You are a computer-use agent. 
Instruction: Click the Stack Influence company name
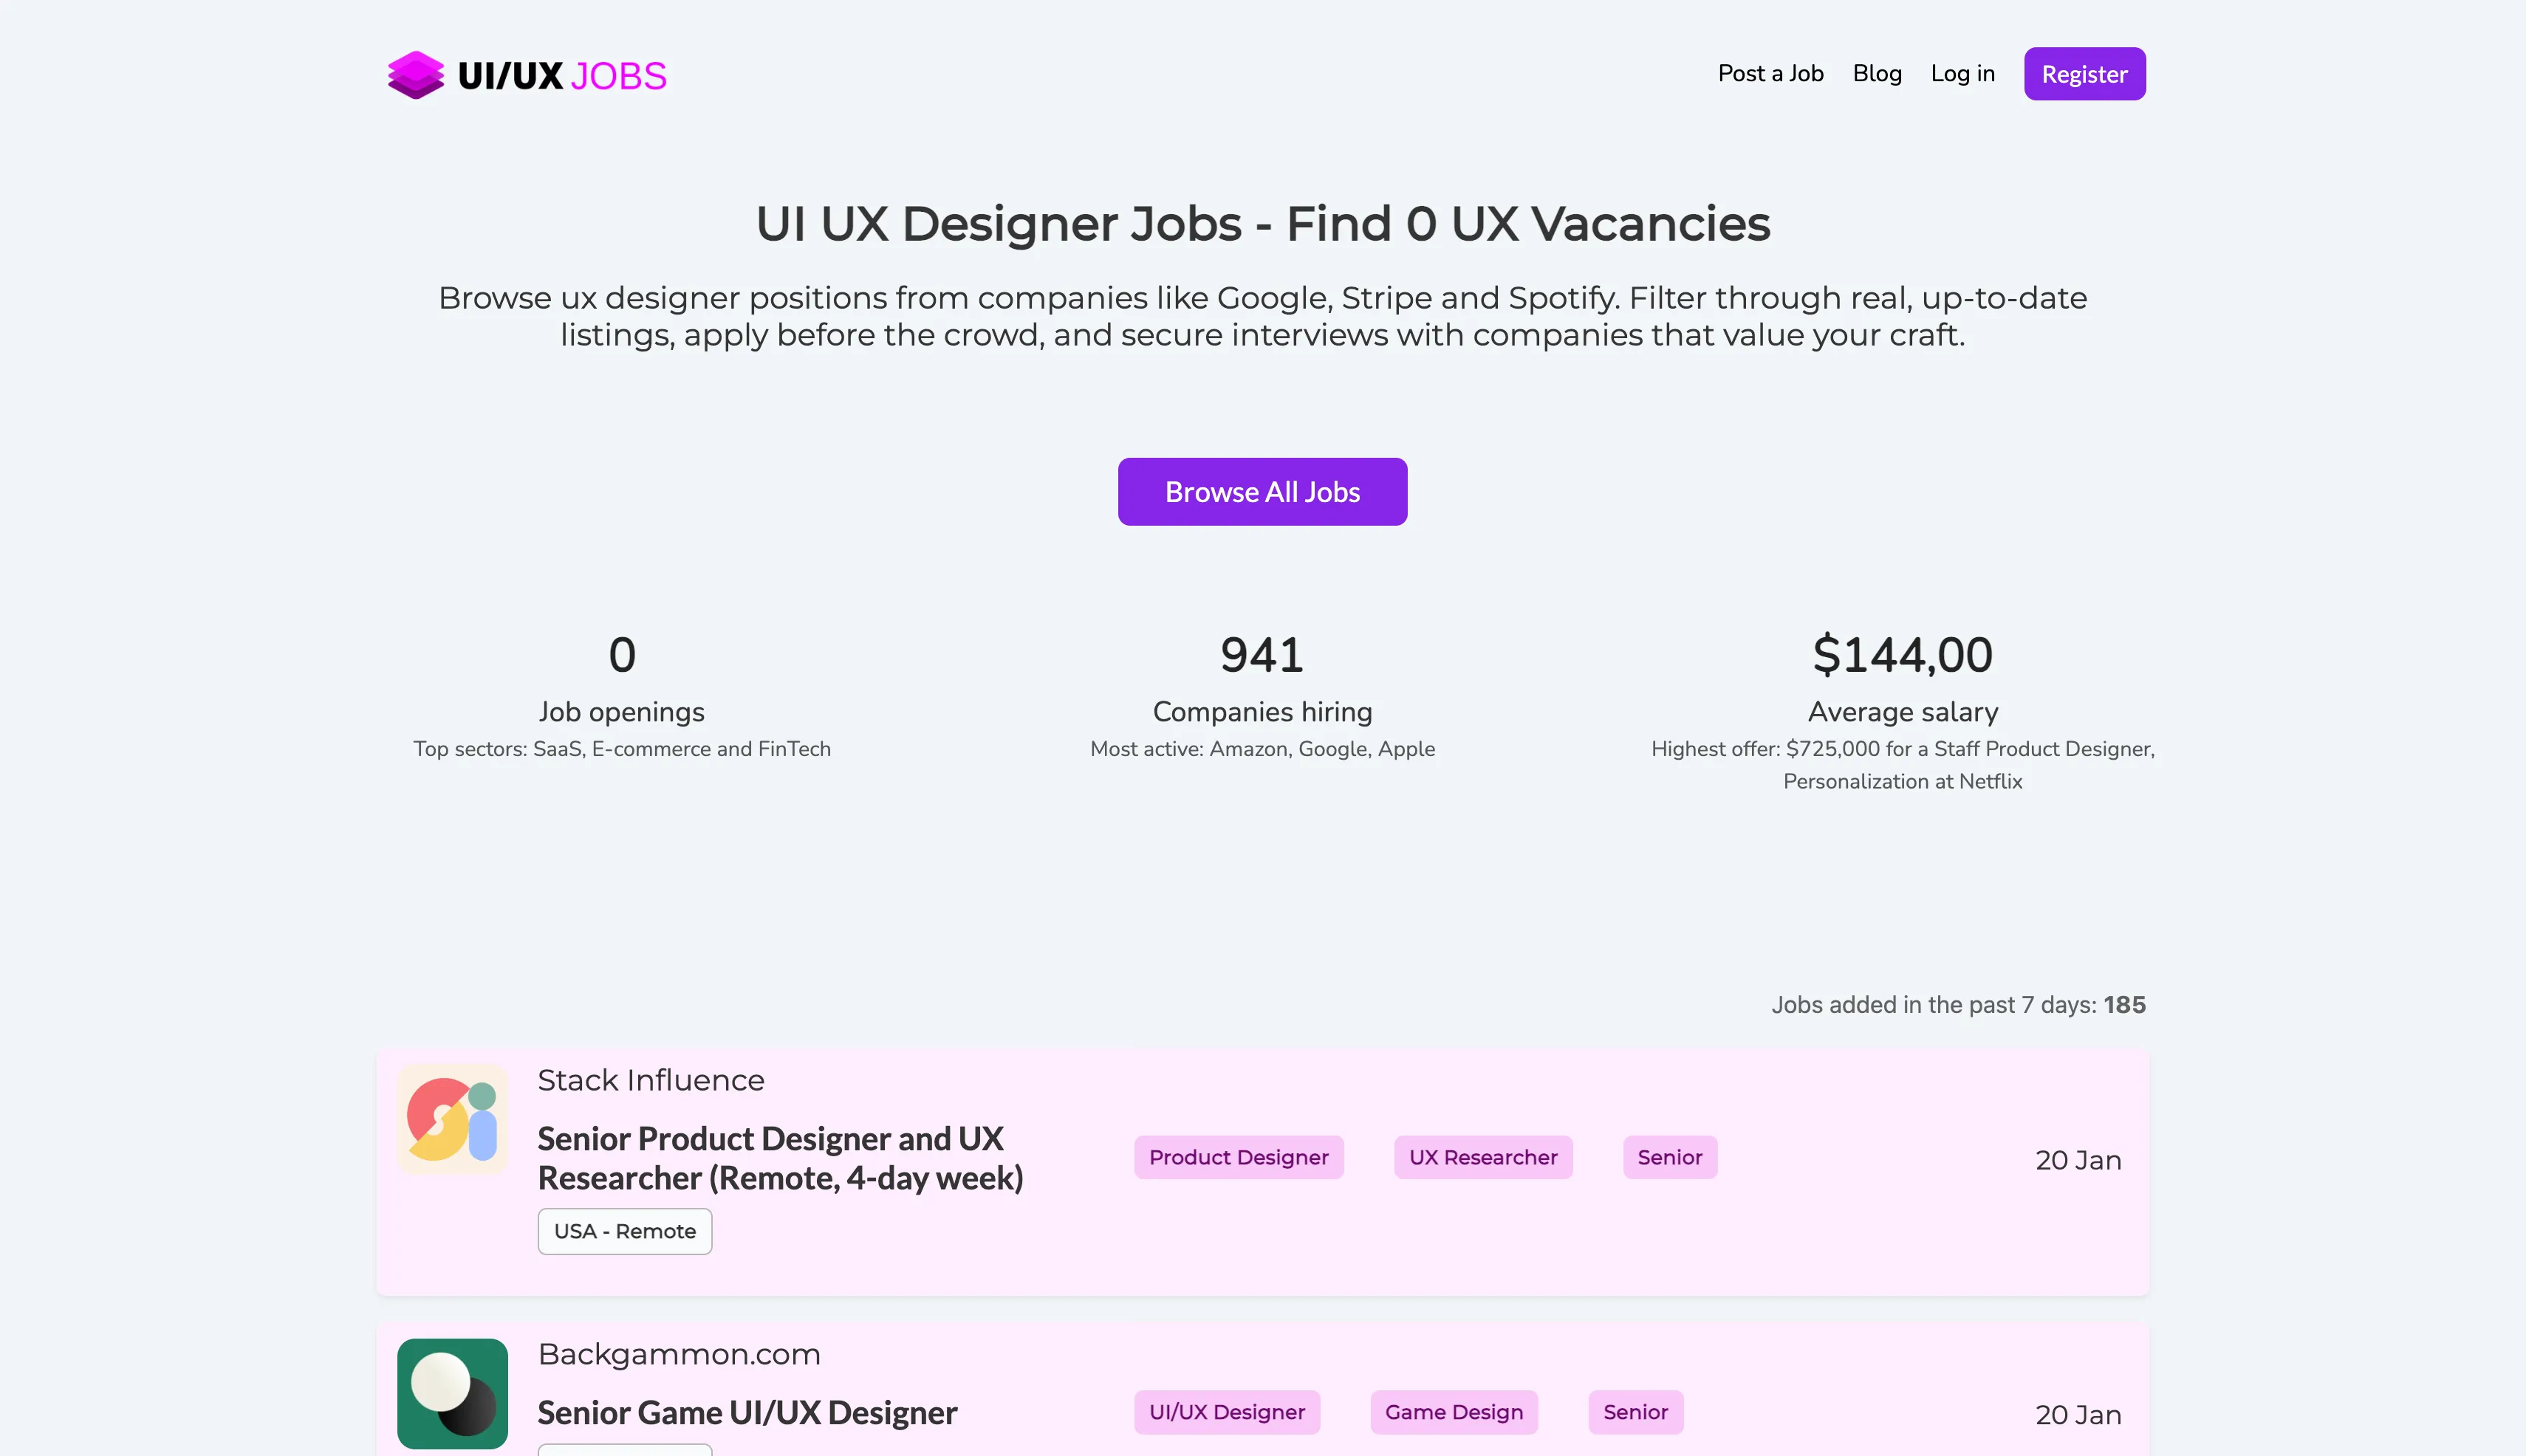[650, 1080]
